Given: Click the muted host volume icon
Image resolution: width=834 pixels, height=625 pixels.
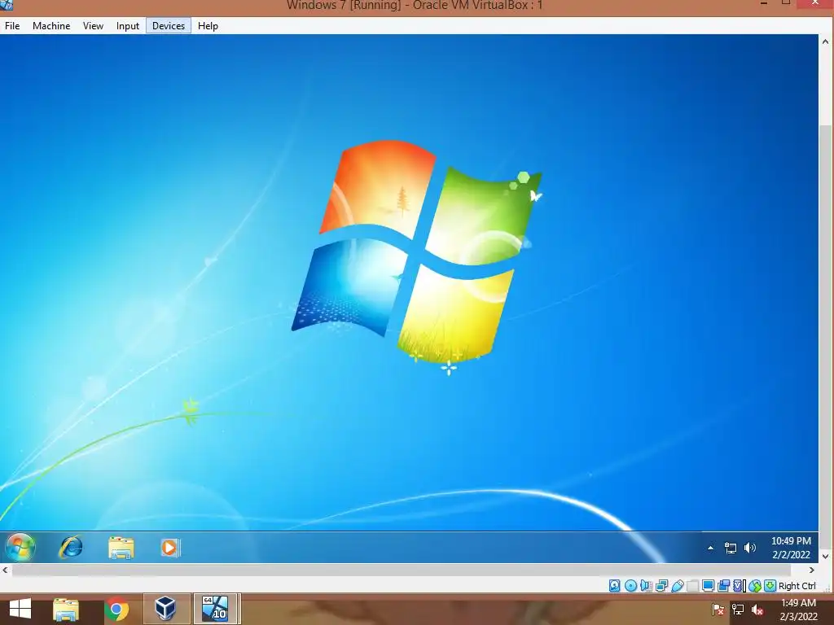Looking at the screenshot, I should tap(757, 610).
